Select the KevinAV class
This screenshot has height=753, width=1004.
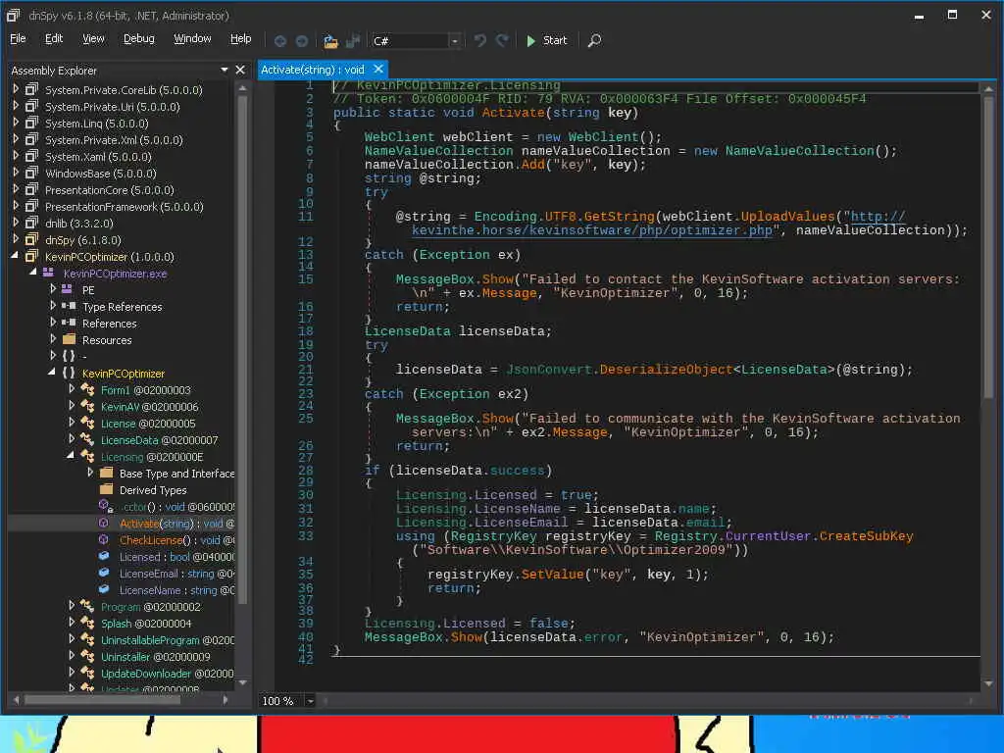(149, 407)
